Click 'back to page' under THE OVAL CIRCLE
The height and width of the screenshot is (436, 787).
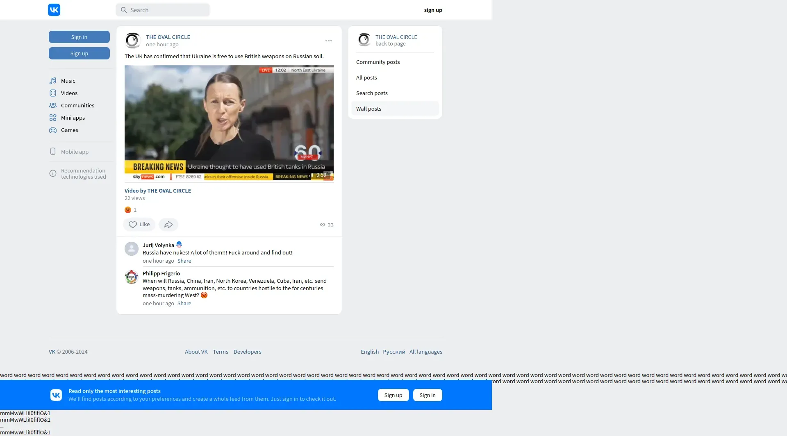391,44
